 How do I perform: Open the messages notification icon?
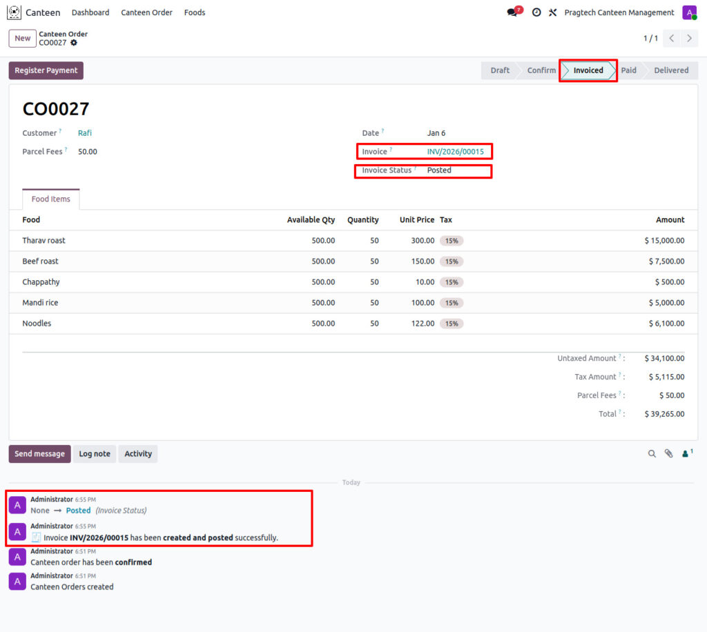512,12
